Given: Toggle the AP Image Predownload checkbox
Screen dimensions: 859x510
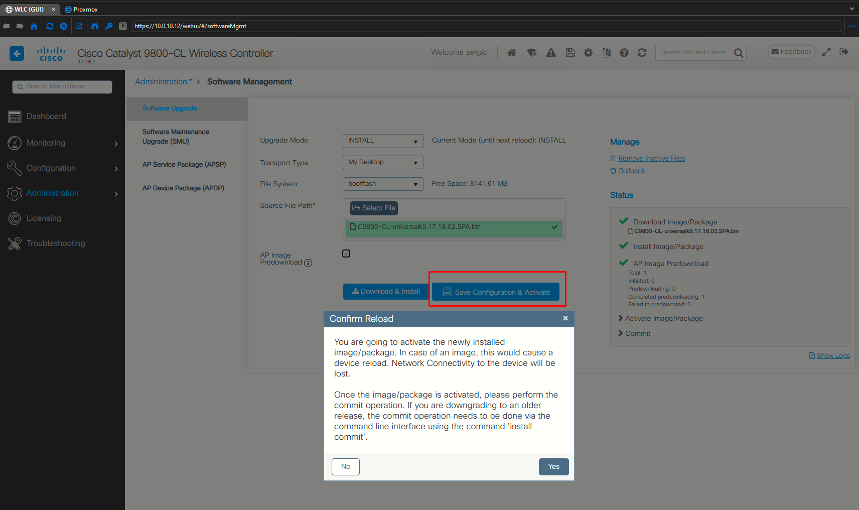Looking at the screenshot, I should click(346, 253).
